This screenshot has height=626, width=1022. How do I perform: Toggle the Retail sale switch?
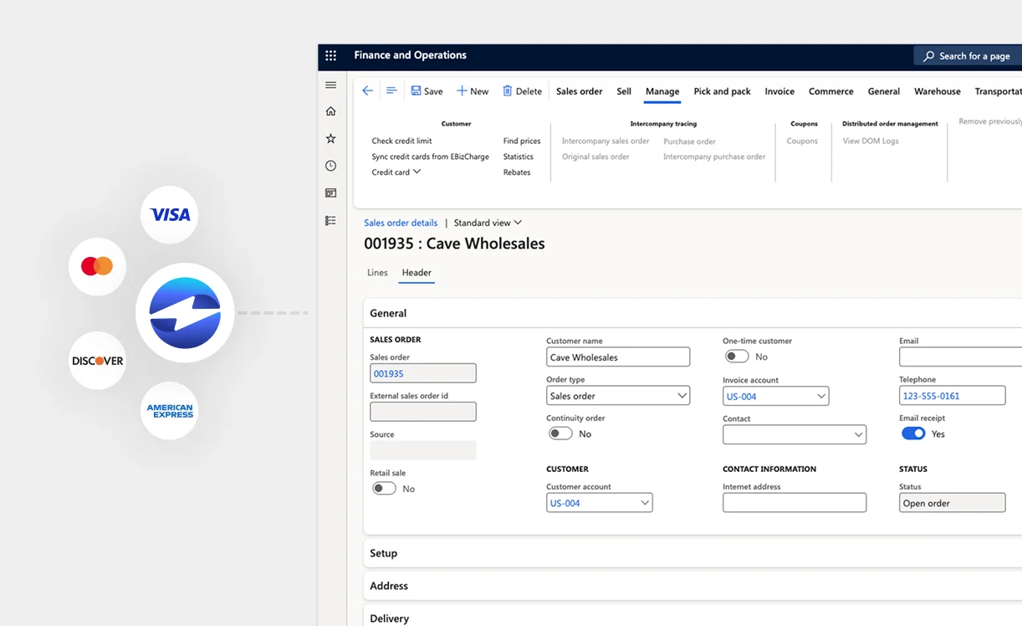384,489
